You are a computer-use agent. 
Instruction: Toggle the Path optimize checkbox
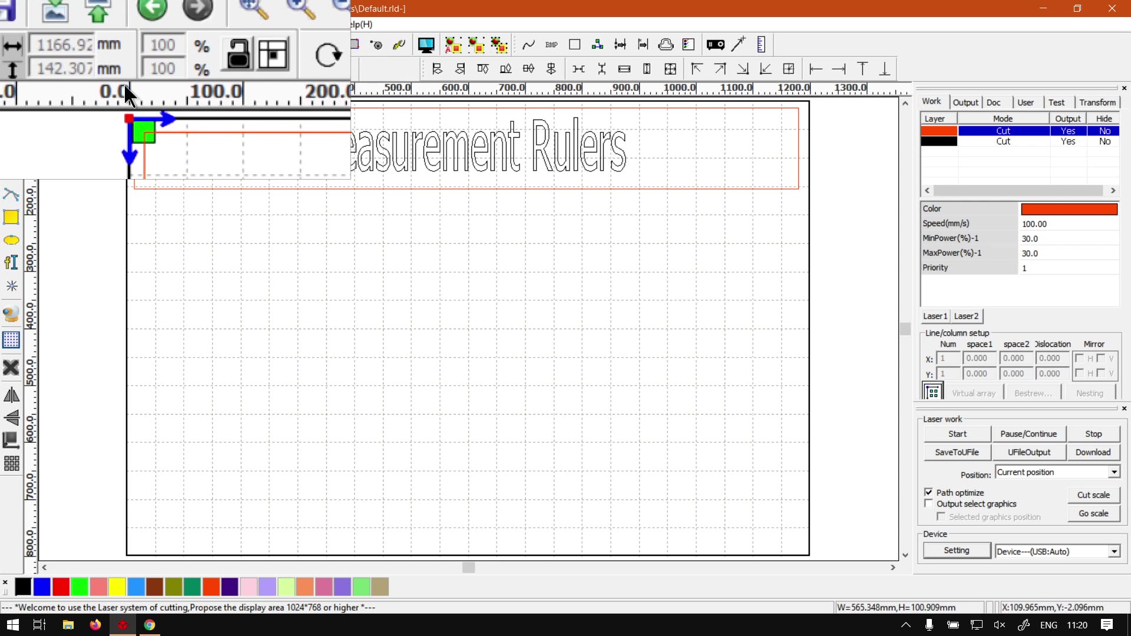[x=929, y=492]
